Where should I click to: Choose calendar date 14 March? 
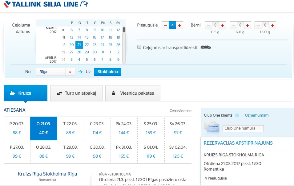[79, 37]
